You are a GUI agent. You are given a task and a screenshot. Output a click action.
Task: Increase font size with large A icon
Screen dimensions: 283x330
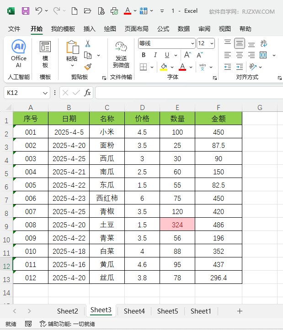click(187, 55)
